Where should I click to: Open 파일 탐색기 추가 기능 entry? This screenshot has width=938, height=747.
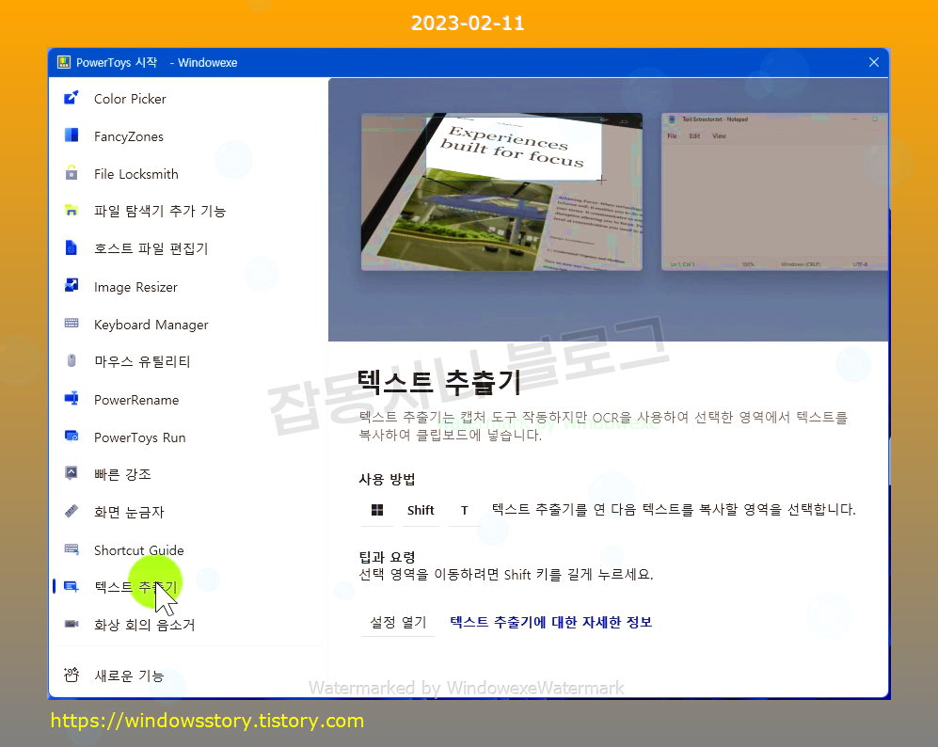tap(160, 211)
